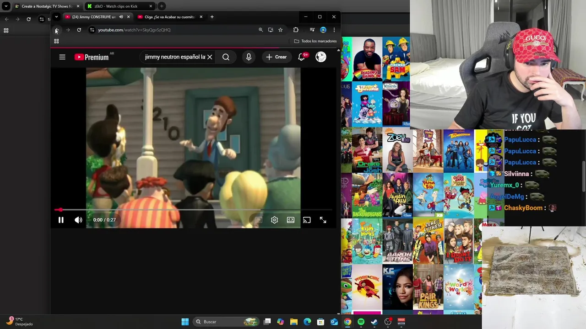Go back in the front Chrome window
This screenshot has height=329, width=586.
click(56, 30)
